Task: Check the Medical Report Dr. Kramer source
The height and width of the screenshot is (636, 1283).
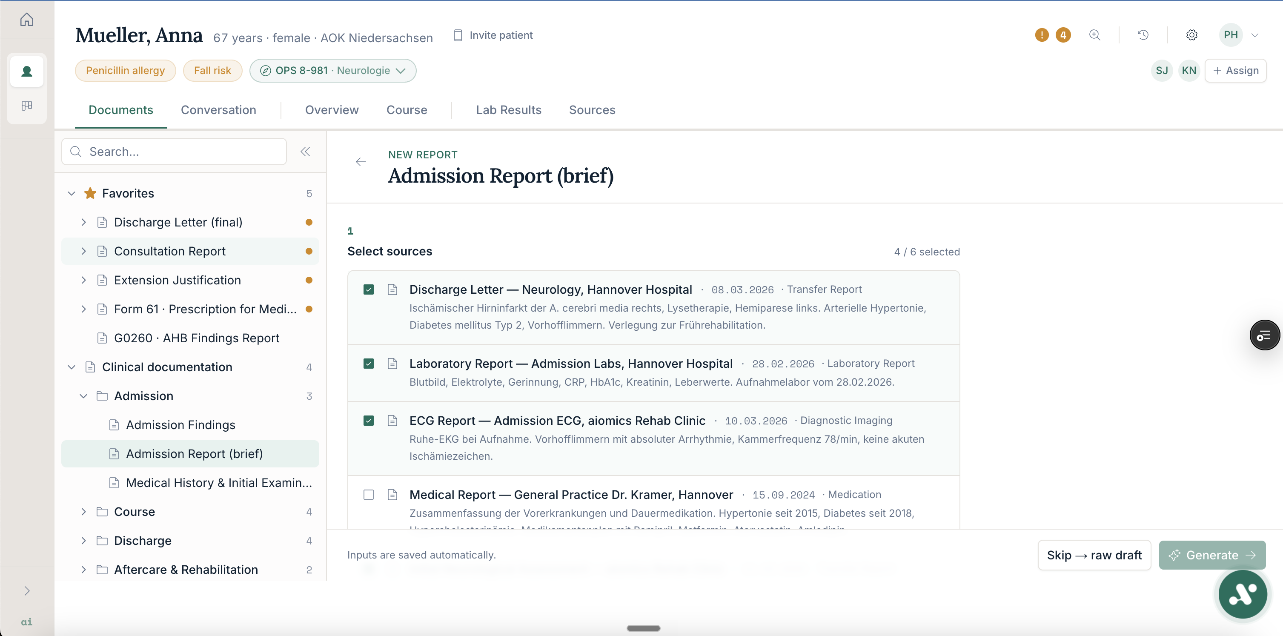Action: pos(369,495)
